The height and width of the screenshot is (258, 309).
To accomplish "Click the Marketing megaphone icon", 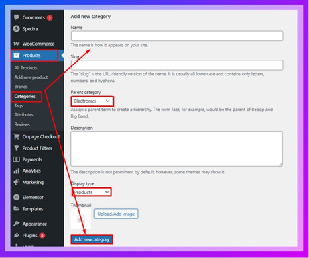I will click(x=17, y=182).
